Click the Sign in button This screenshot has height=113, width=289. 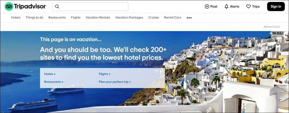[276, 7]
